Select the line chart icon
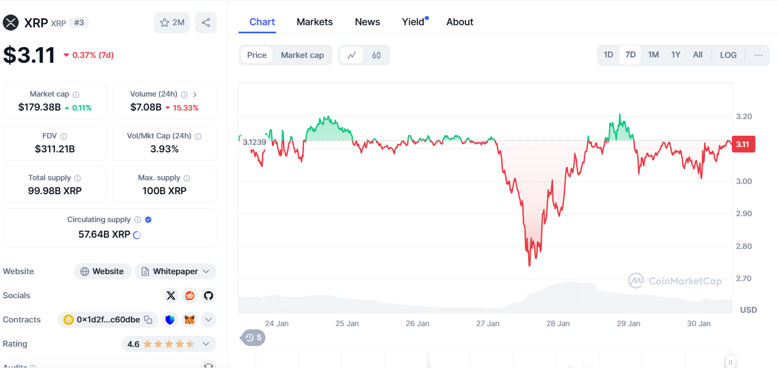The height and width of the screenshot is (368, 778). click(352, 55)
